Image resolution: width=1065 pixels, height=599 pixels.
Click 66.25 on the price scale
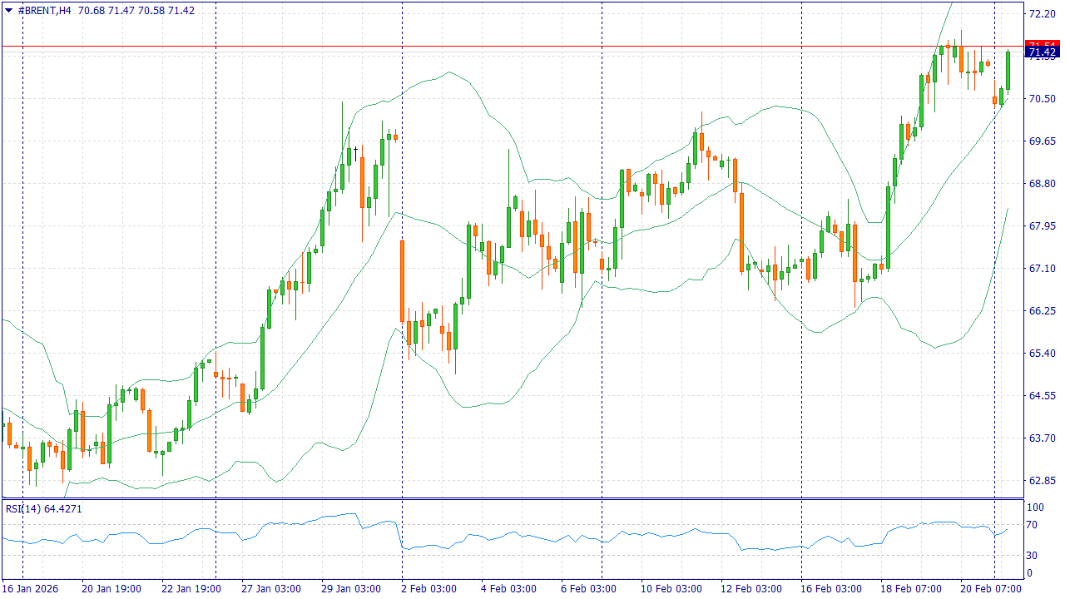(x=1042, y=310)
